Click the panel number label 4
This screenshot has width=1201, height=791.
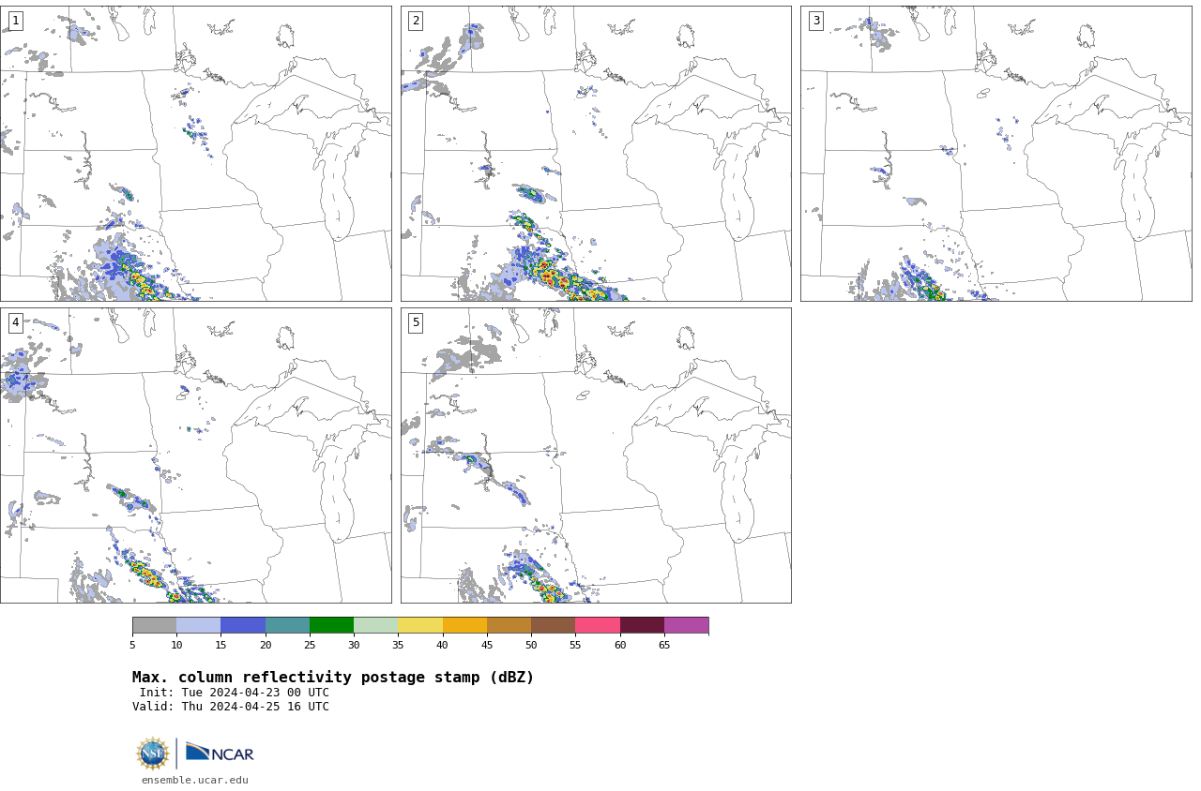point(15,322)
